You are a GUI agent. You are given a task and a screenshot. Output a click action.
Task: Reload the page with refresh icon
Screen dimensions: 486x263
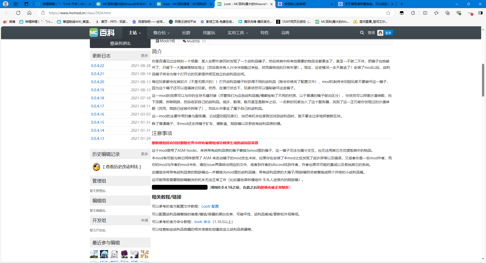coord(18,13)
